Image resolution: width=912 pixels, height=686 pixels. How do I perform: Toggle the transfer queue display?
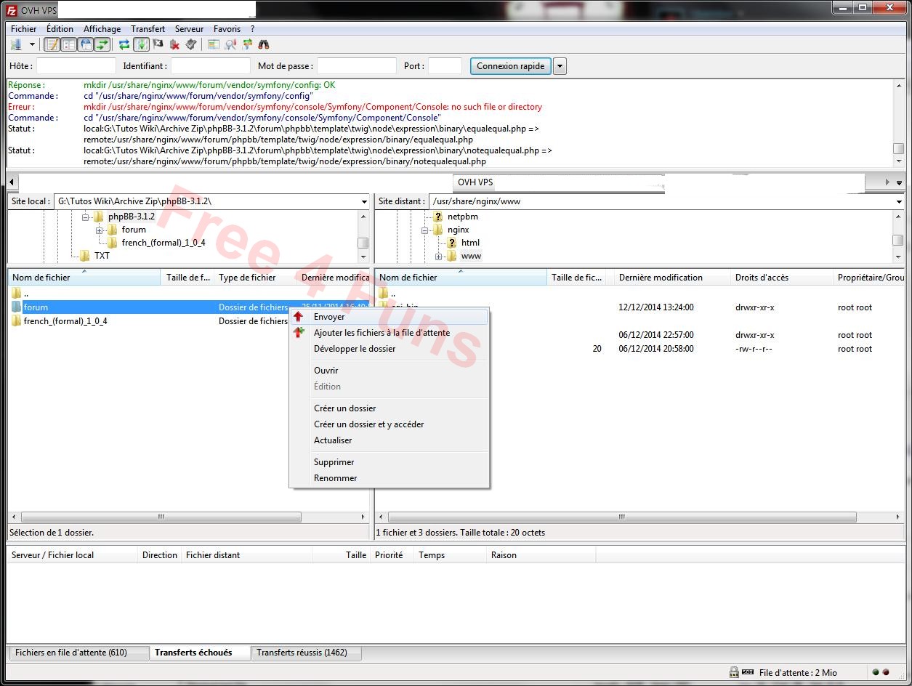pyautogui.click(x=102, y=44)
